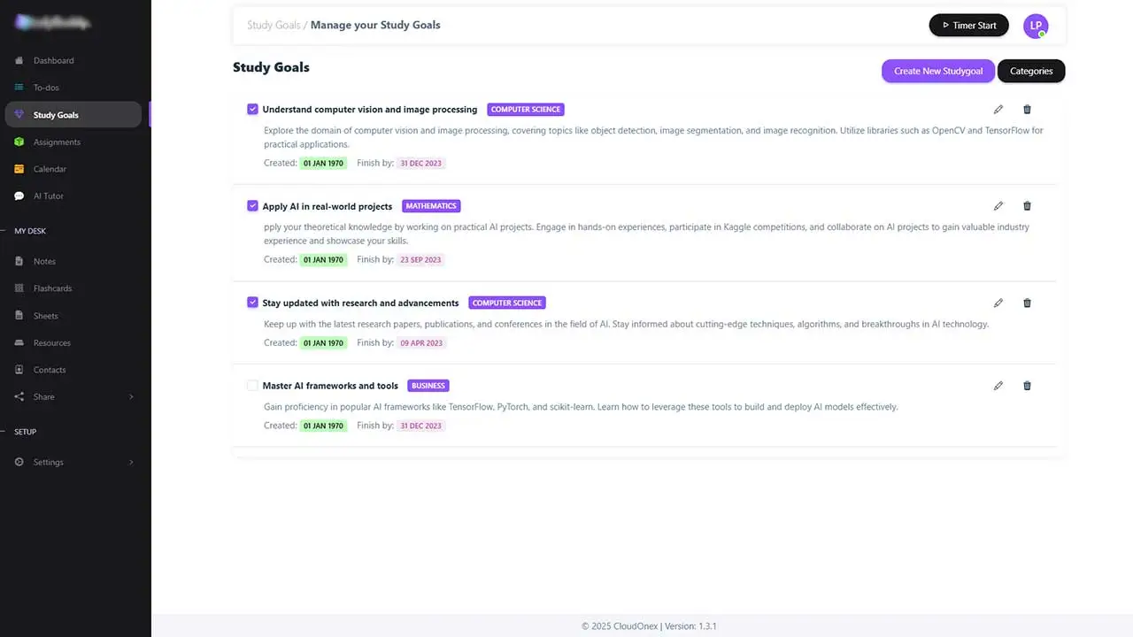Uncheck the computer vision goal checkbox
The height and width of the screenshot is (637, 1133).
tap(252, 110)
